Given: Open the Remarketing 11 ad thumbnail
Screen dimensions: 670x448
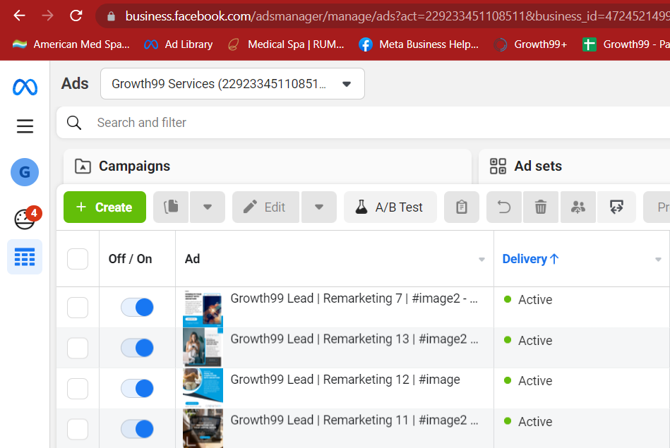Looking at the screenshot, I should pos(203,428).
